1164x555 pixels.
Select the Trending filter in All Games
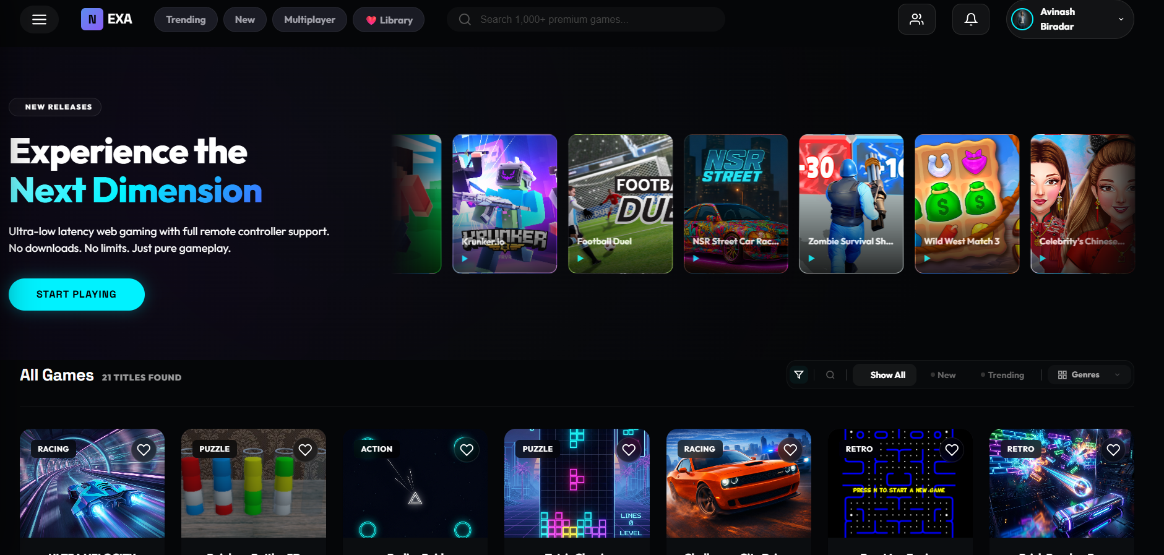[x=1002, y=375]
